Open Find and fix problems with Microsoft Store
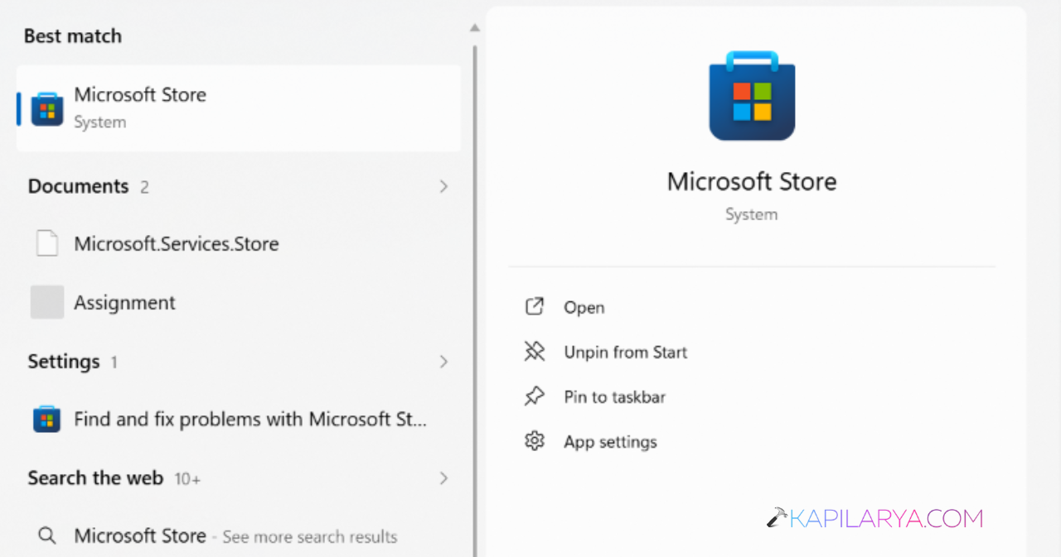1061x557 pixels. 238,420
